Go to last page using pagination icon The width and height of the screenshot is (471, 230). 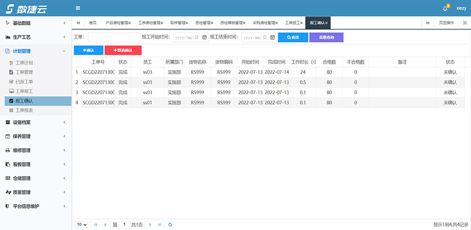(159, 224)
